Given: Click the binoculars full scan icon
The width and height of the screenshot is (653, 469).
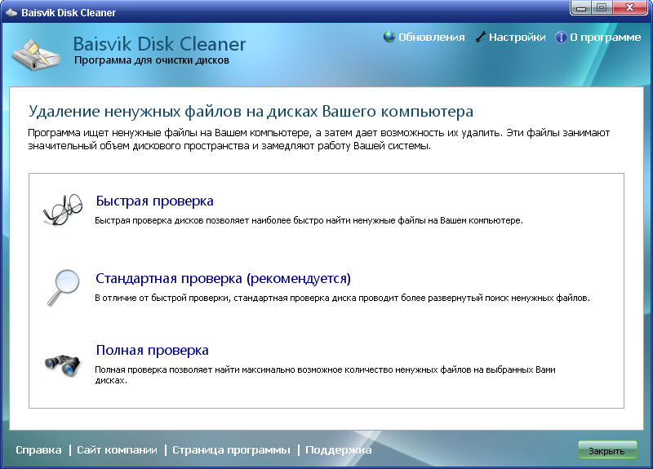Looking at the screenshot, I should [x=63, y=365].
